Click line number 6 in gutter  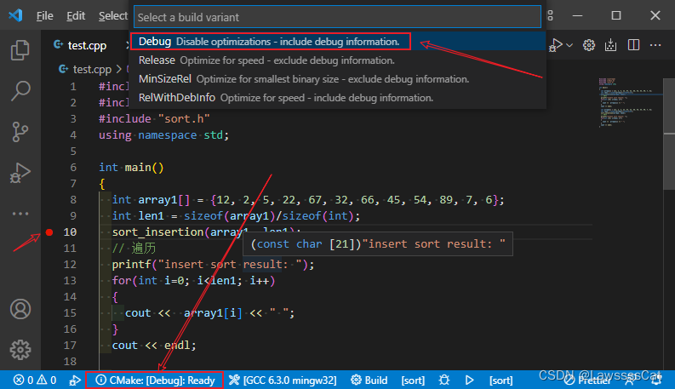click(73, 168)
